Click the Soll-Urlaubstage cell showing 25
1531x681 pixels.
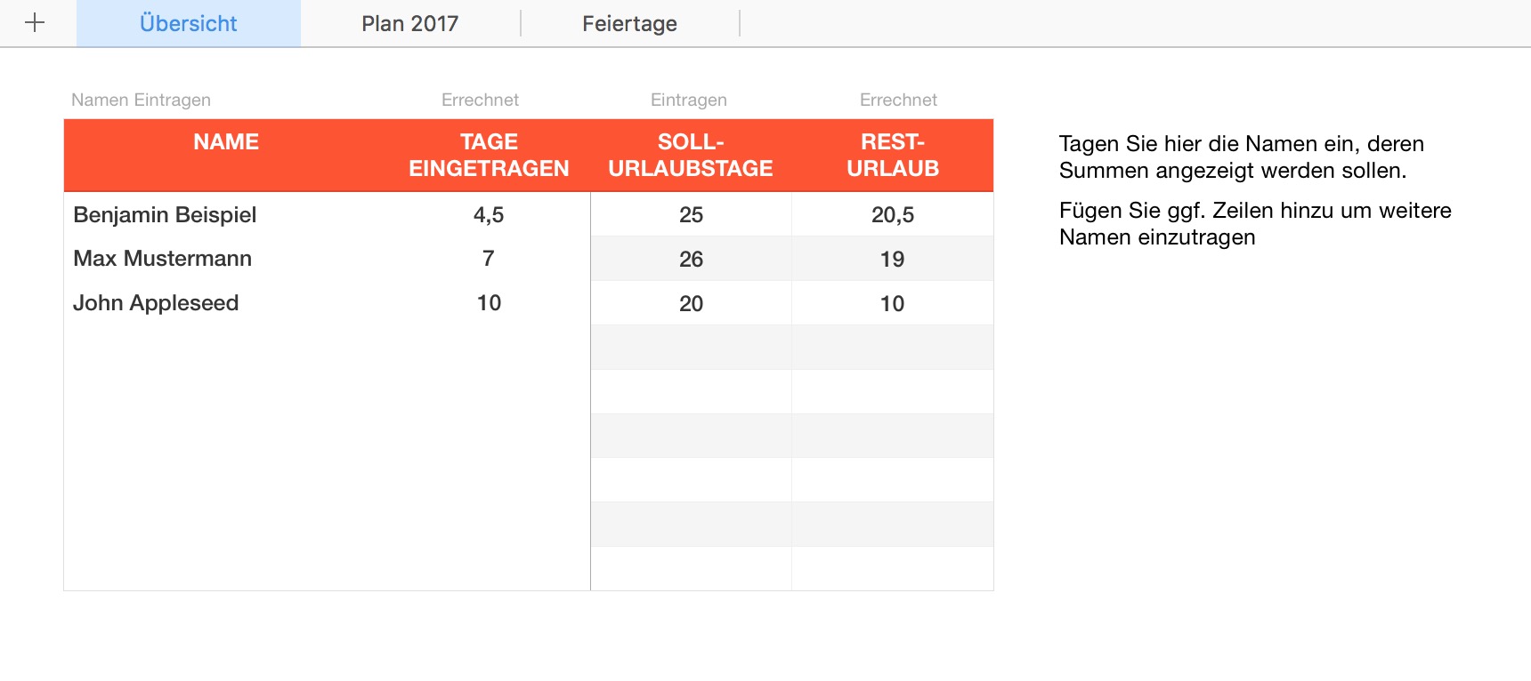(x=691, y=215)
